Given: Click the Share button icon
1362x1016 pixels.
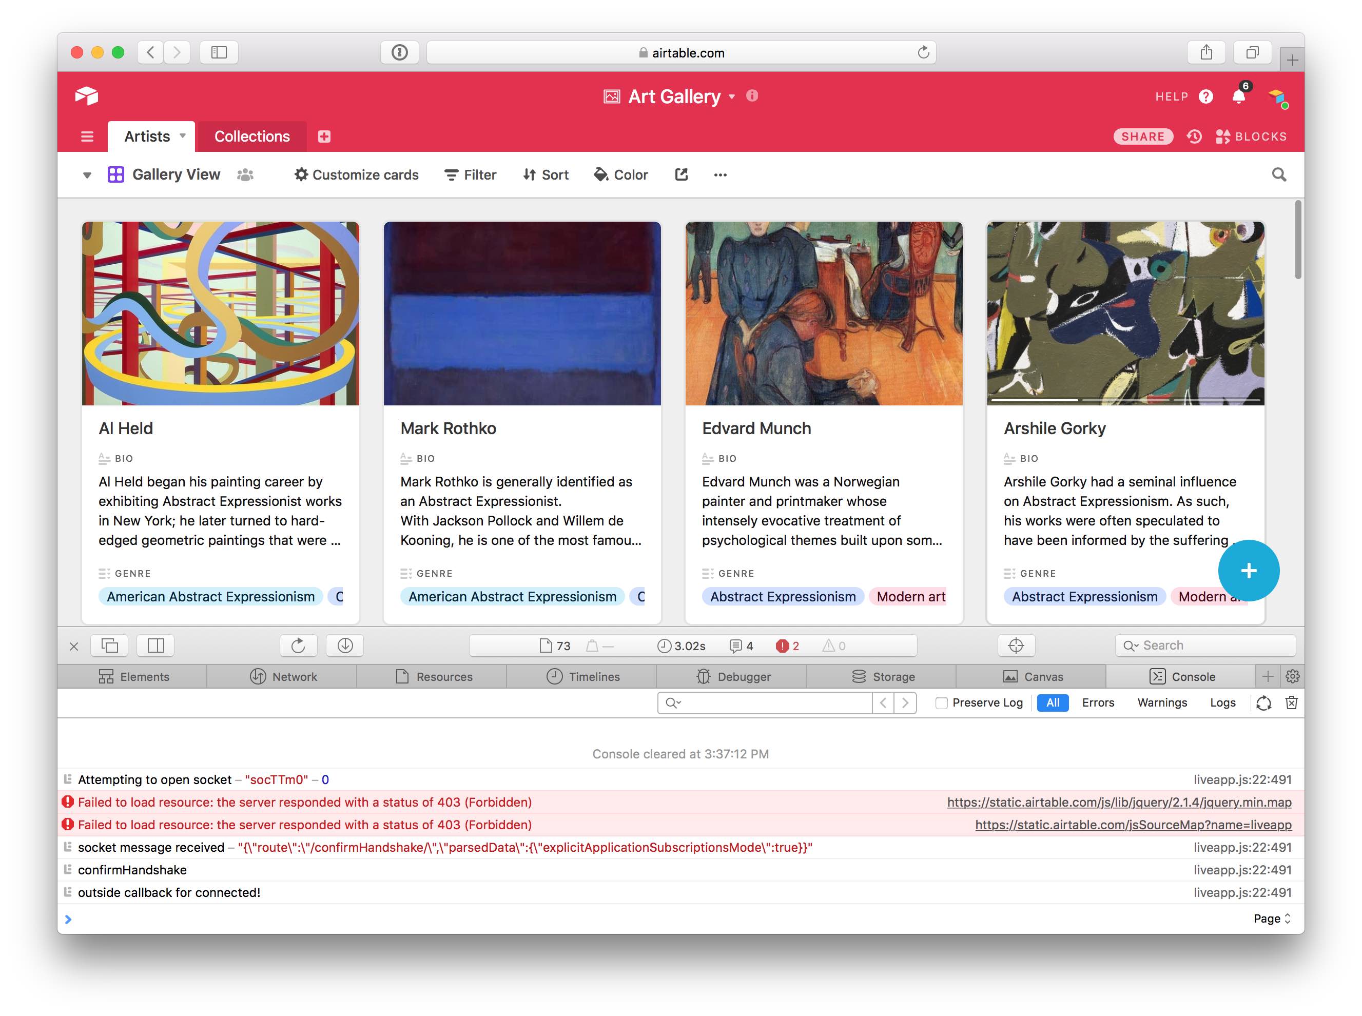Looking at the screenshot, I should coord(1142,135).
